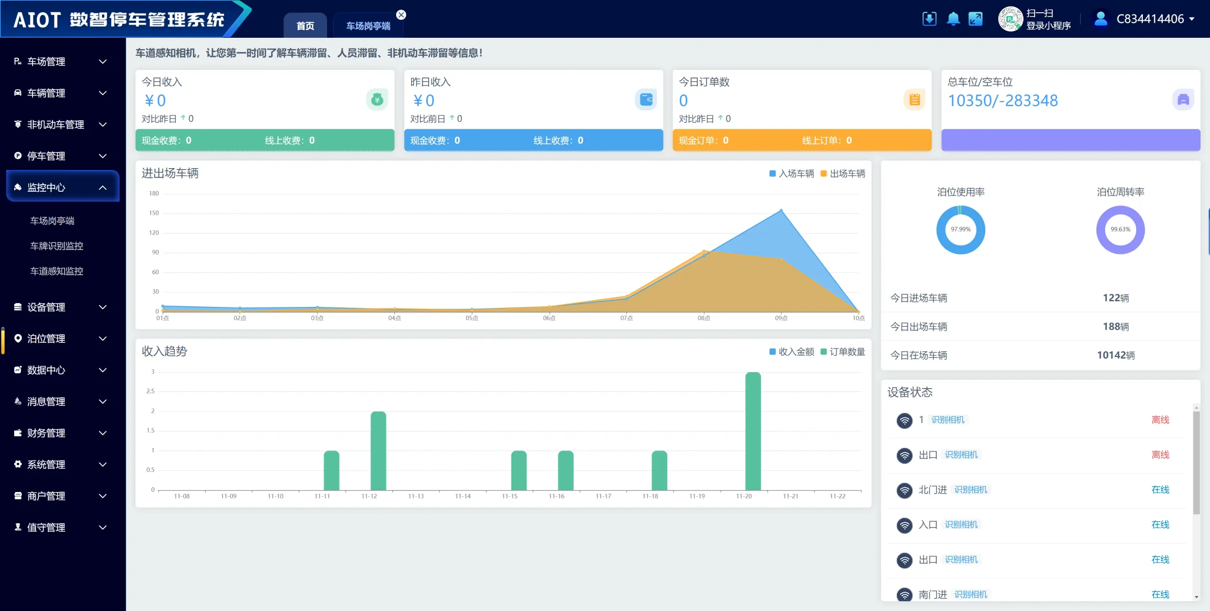Open the notification bell
Image resolution: width=1210 pixels, height=611 pixels.
(x=953, y=19)
